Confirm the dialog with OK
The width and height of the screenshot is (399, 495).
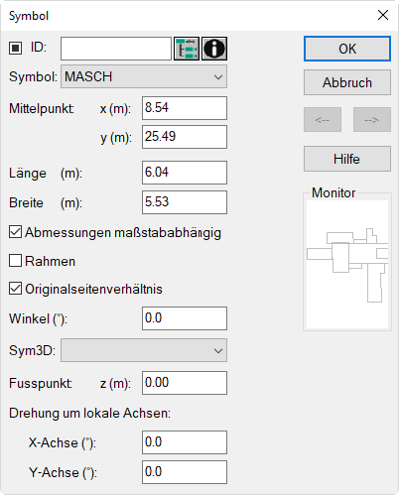point(347,49)
